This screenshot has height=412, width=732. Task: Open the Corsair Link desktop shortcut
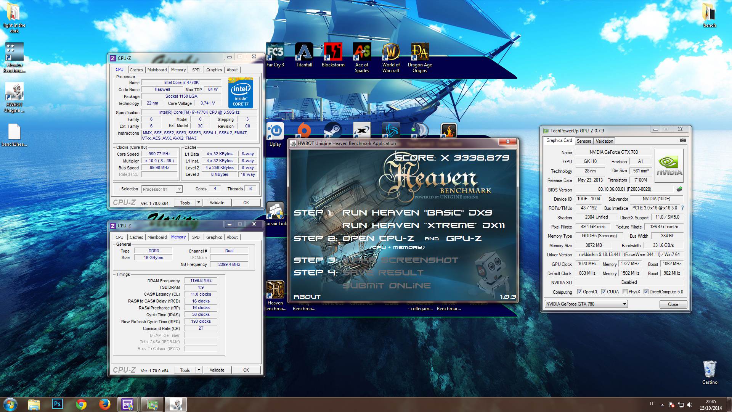(x=275, y=214)
